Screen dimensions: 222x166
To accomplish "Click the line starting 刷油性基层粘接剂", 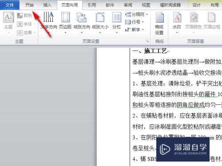I will (177, 94).
